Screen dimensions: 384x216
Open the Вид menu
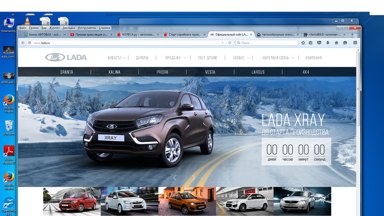pyautogui.click(x=44, y=28)
